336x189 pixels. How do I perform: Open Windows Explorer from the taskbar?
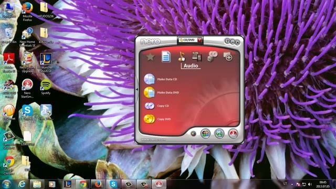click(x=37, y=184)
